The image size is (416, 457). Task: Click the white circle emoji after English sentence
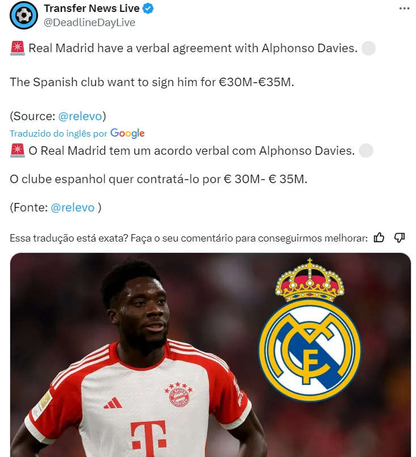pos(368,48)
